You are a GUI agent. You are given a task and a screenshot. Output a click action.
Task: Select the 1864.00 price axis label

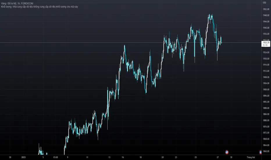[x=266, y=145]
